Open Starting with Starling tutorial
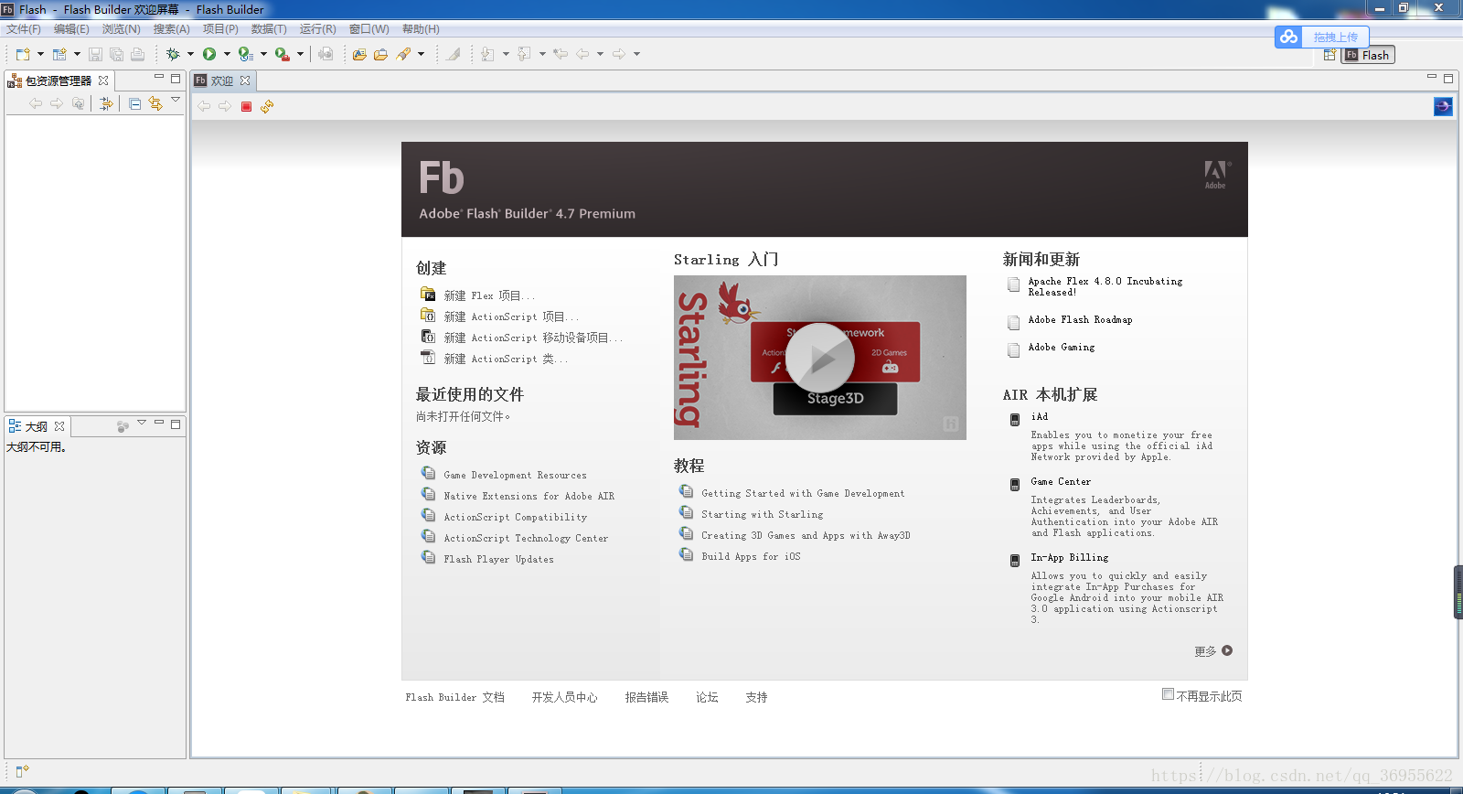 (x=762, y=514)
